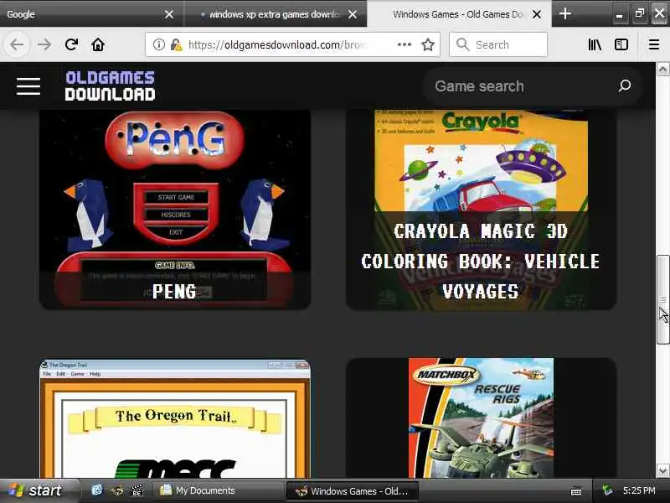Open the Windows start menu
Screen dimensions: 670x503
[x=39, y=490]
